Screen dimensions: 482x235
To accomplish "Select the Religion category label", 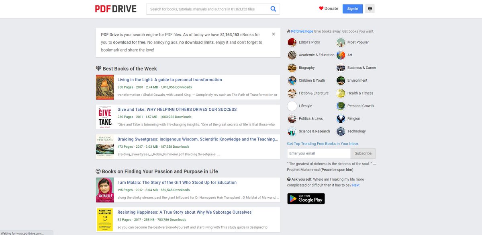I will tap(354, 119).
